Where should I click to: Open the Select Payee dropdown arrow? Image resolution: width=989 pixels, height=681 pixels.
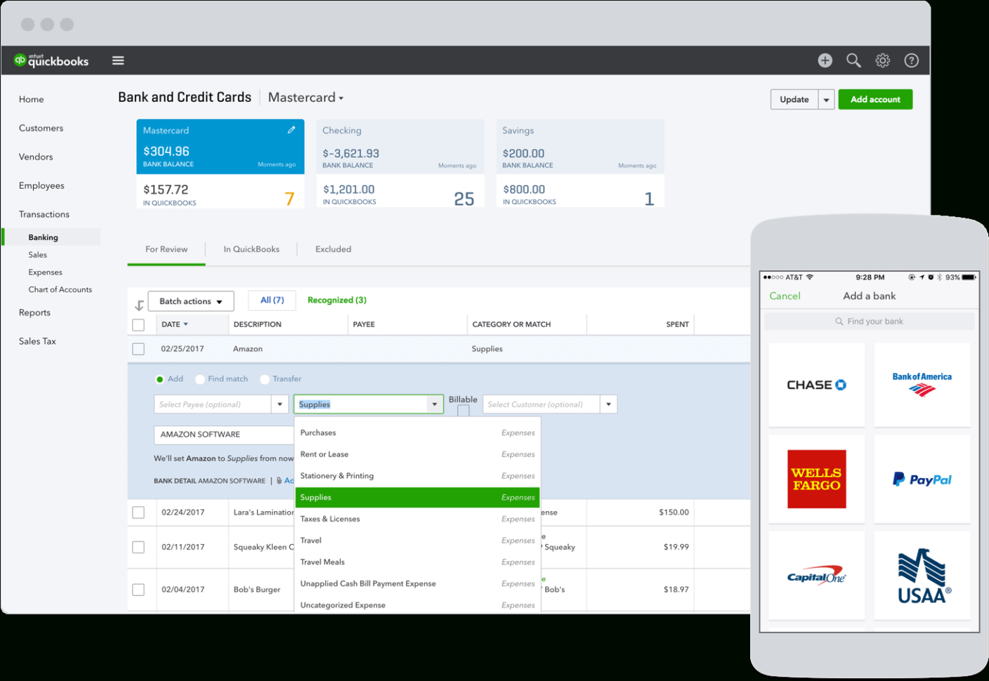point(280,404)
